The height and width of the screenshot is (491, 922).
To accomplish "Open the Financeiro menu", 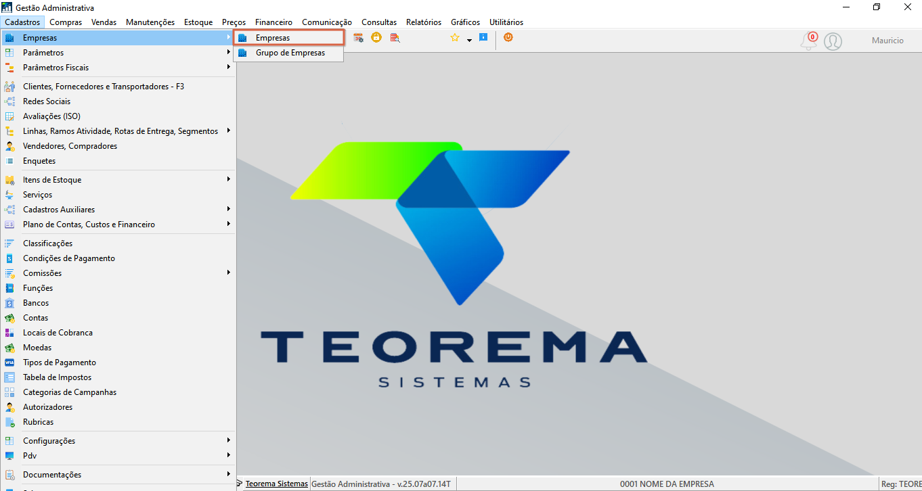I will tap(273, 22).
